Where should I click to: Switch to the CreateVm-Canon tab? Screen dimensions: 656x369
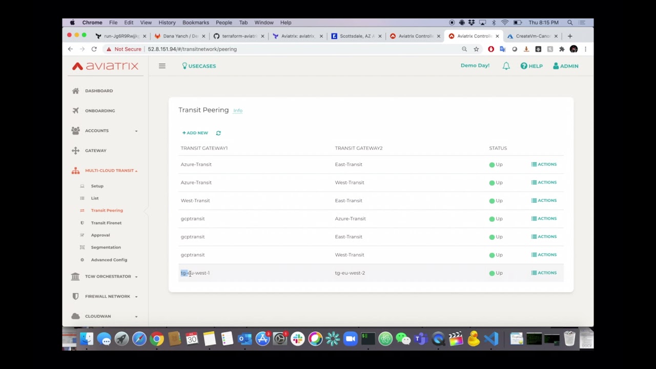(x=533, y=36)
